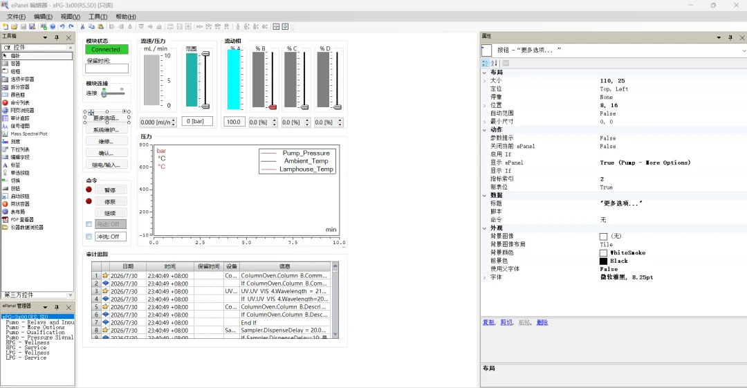Click the alphabetical sort icon in properties panel
The image size is (747, 388).
(494, 63)
